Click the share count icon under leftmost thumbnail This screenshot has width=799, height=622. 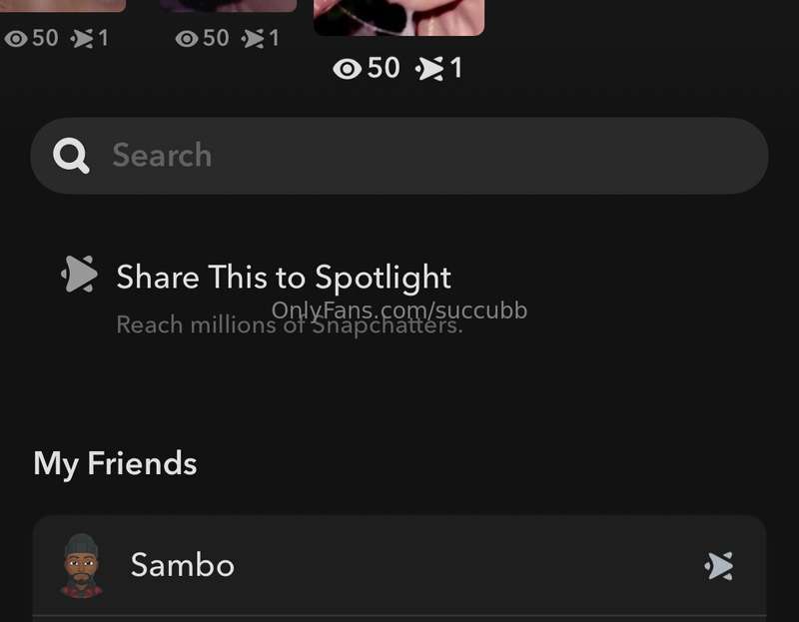82,39
